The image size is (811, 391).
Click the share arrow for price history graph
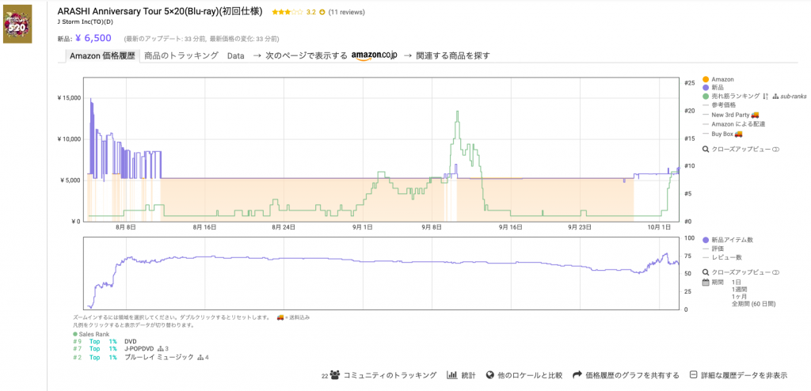click(x=577, y=375)
